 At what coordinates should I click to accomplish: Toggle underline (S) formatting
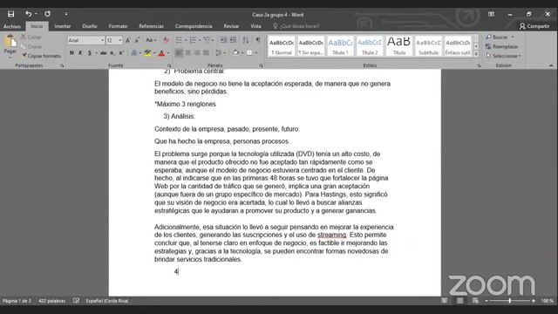click(90, 53)
